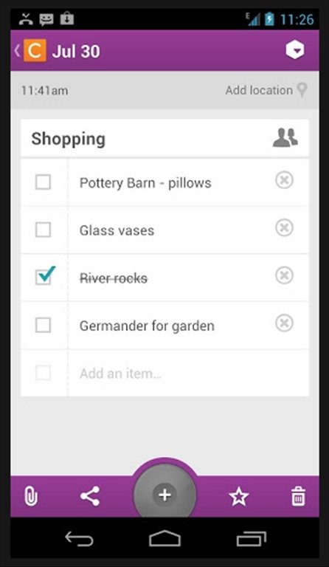This screenshot has height=567, width=329.
Task: Tap the star favorite icon
Action: pos(239,496)
